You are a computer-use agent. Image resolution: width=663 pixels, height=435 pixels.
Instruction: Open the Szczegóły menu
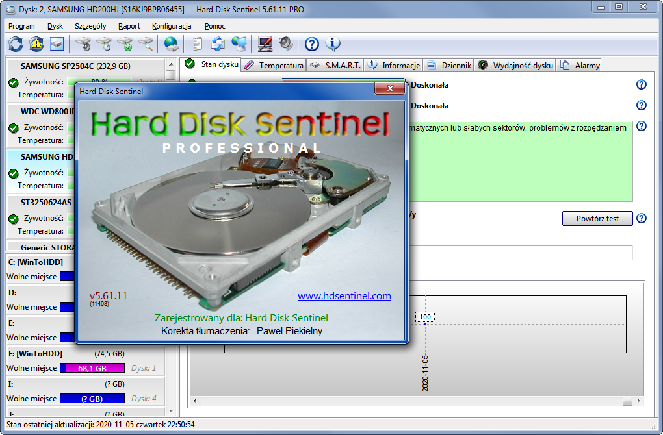[90, 26]
